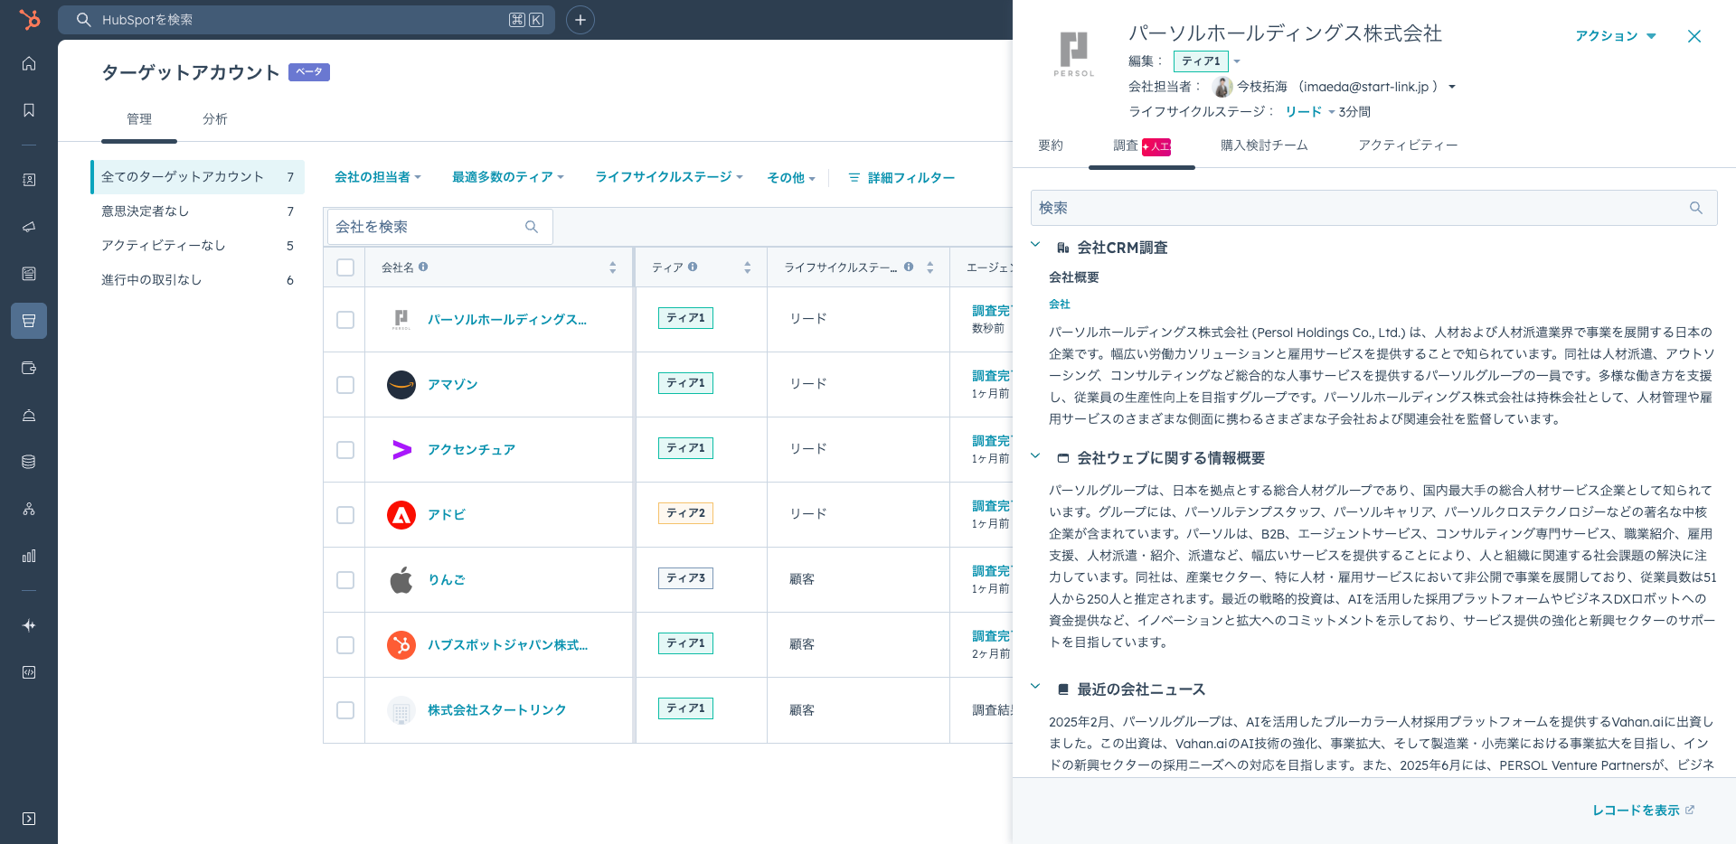Check the box for アマゾン row
Image resolution: width=1736 pixels, height=844 pixels.
[345, 385]
